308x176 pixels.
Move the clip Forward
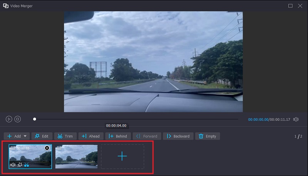pyautogui.click(x=147, y=136)
